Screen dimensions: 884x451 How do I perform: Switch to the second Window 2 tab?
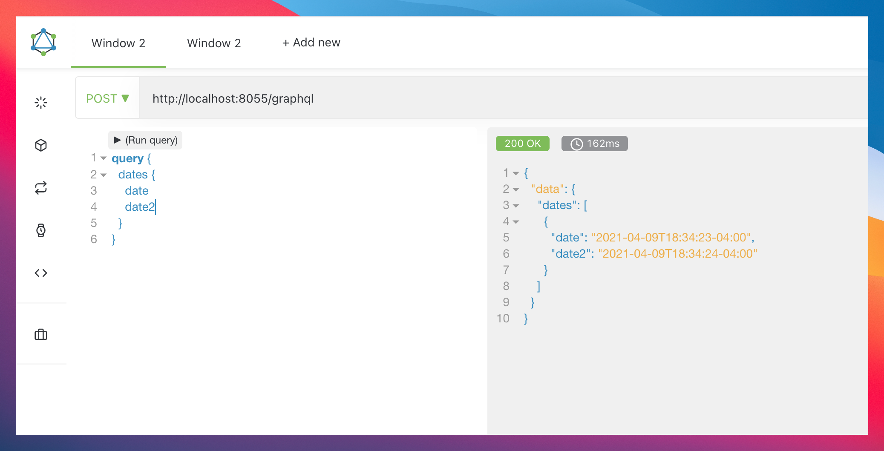point(214,43)
